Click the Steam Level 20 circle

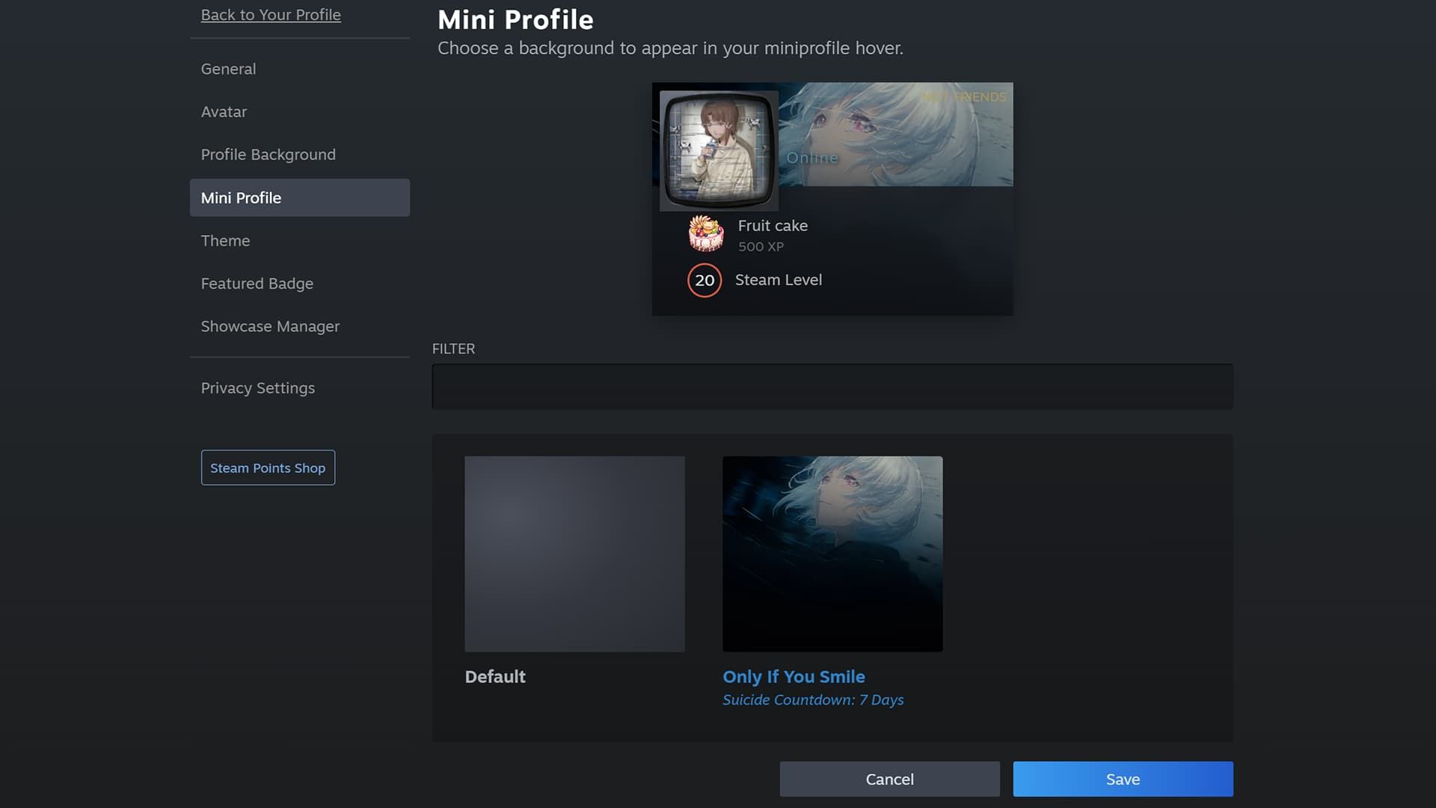(705, 281)
